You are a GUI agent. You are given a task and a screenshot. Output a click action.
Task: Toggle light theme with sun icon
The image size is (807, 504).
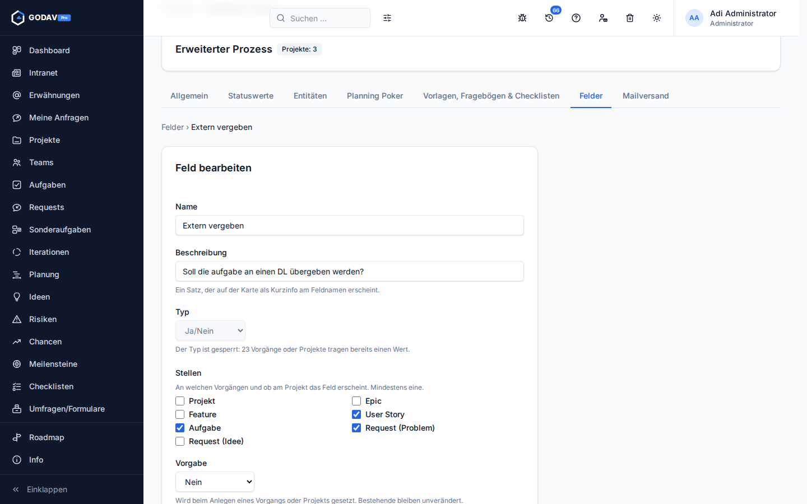(657, 18)
